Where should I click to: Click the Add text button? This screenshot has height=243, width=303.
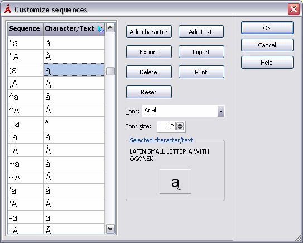201,32
